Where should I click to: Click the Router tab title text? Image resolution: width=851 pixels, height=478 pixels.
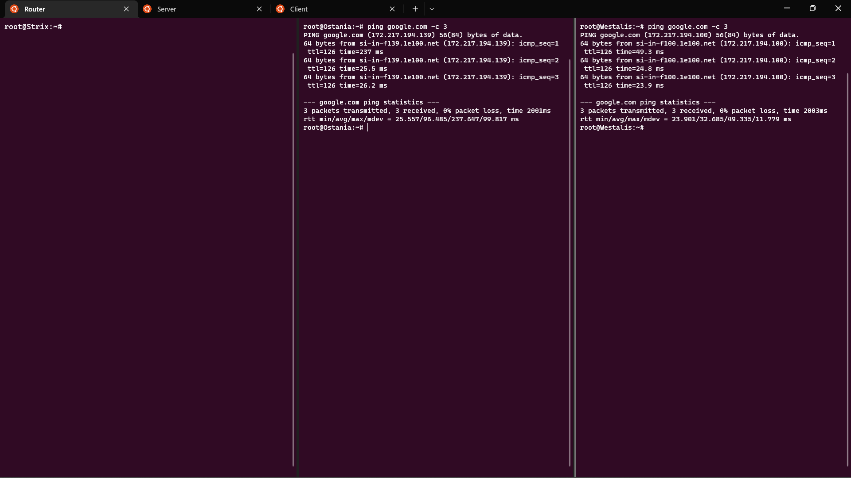35,9
